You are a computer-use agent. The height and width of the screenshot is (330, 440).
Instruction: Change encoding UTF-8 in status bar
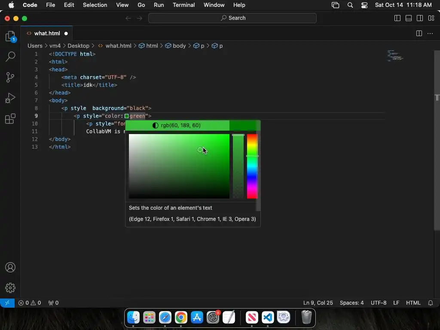(379, 303)
